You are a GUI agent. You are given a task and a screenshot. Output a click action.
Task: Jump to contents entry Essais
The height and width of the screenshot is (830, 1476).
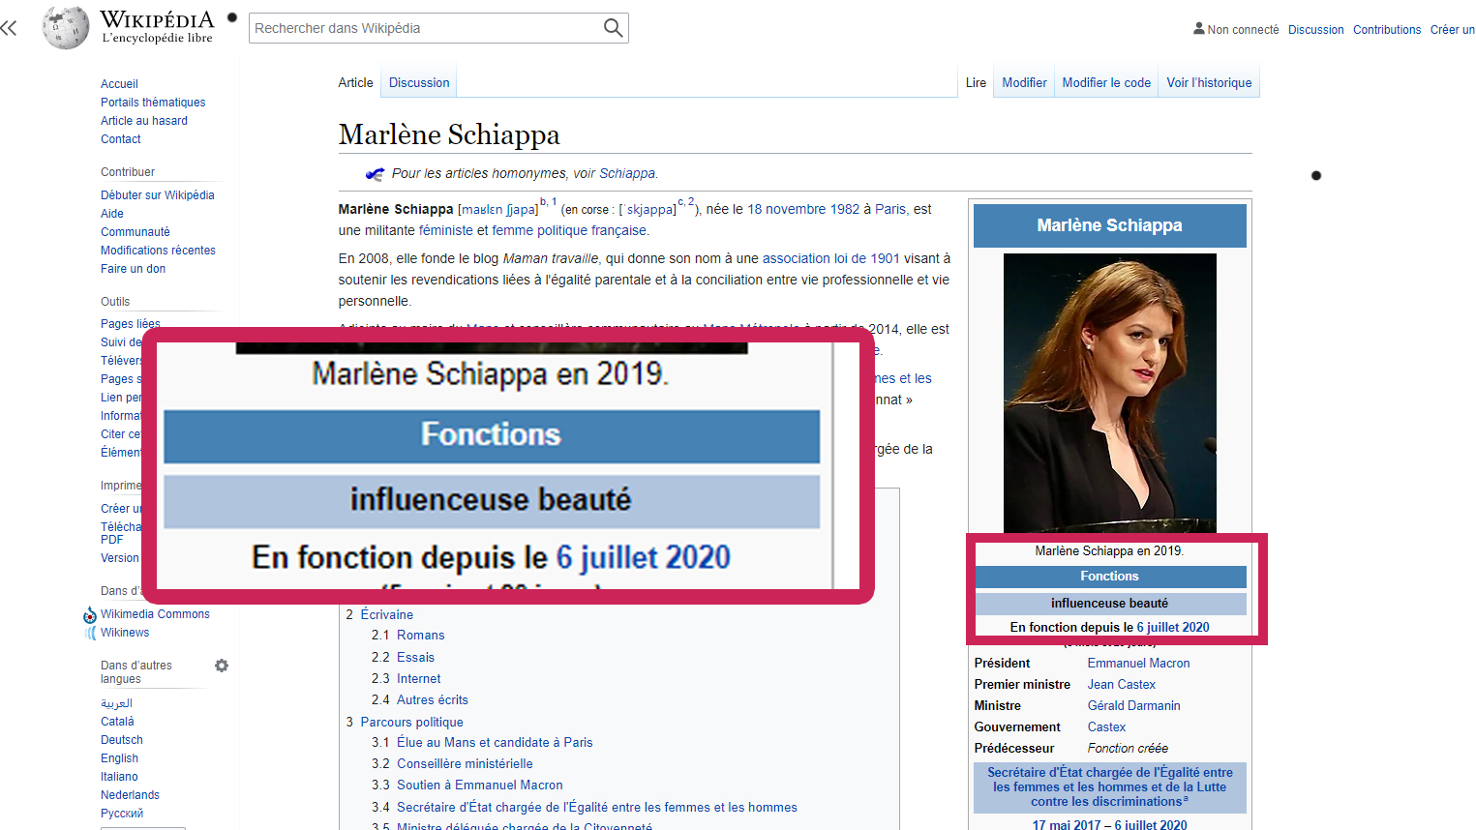[415, 658]
